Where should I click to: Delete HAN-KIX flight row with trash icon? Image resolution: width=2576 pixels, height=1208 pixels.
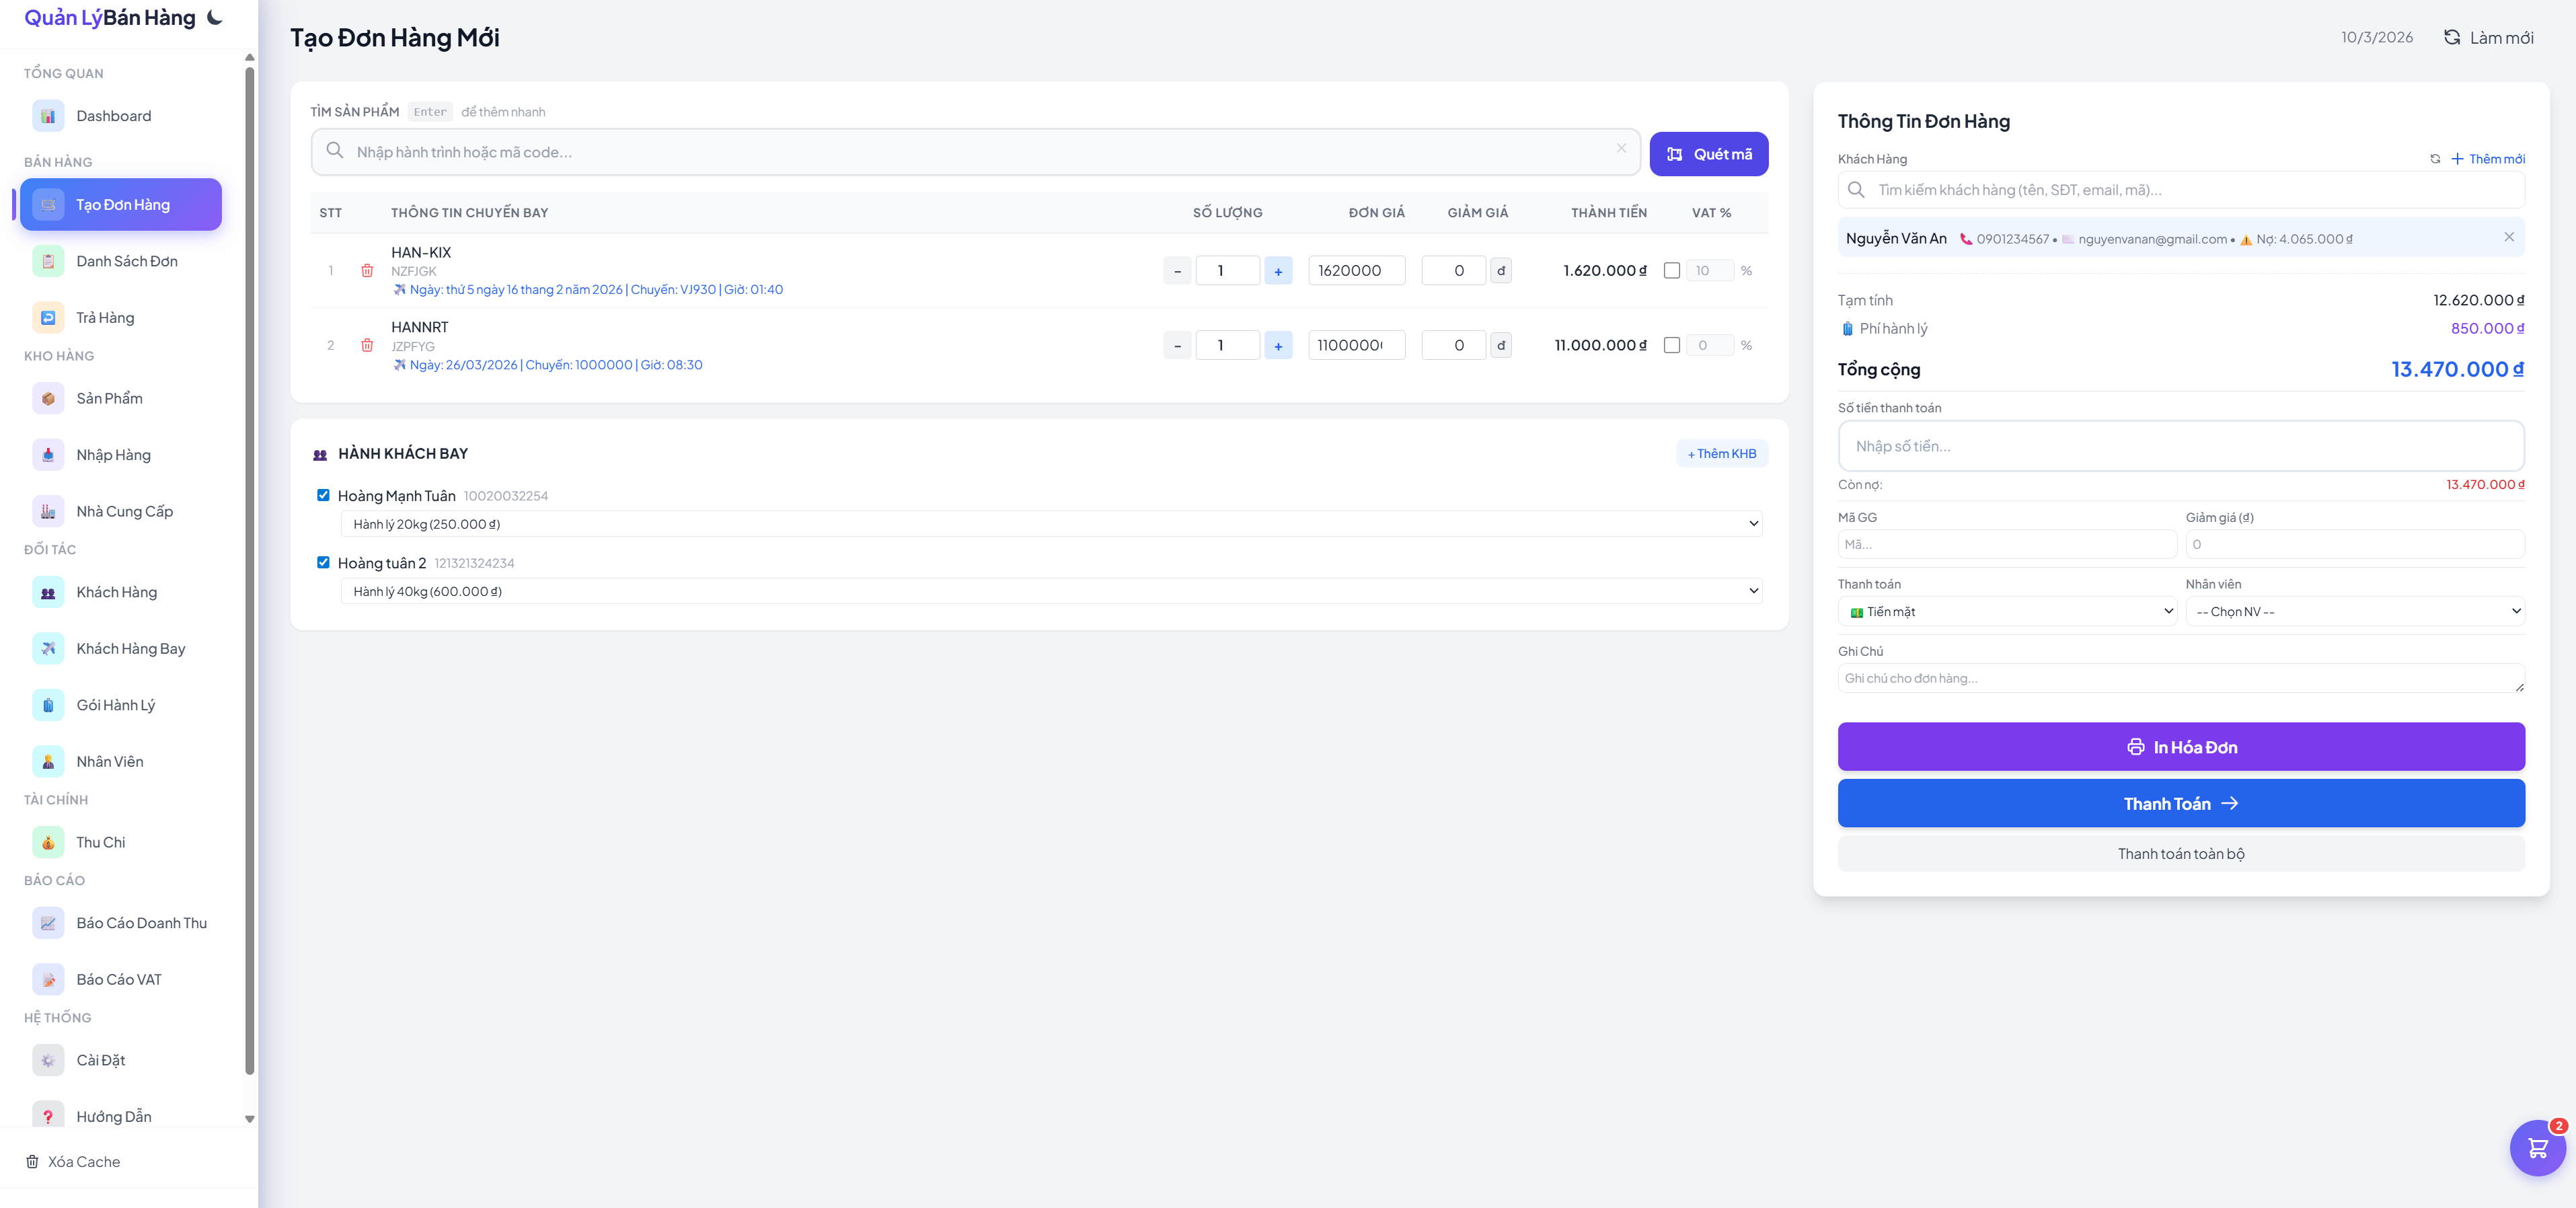click(367, 271)
